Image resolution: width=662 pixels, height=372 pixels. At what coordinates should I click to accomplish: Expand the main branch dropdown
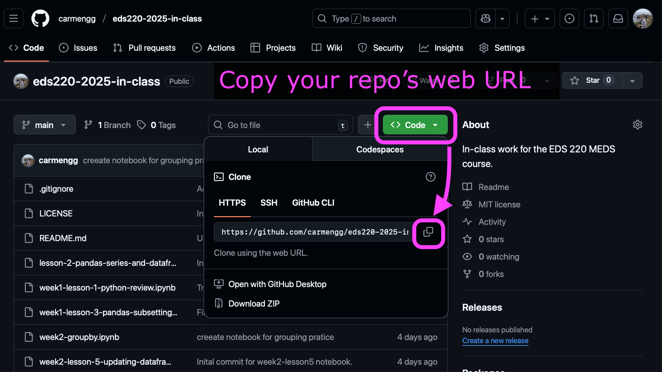[45, 125]
